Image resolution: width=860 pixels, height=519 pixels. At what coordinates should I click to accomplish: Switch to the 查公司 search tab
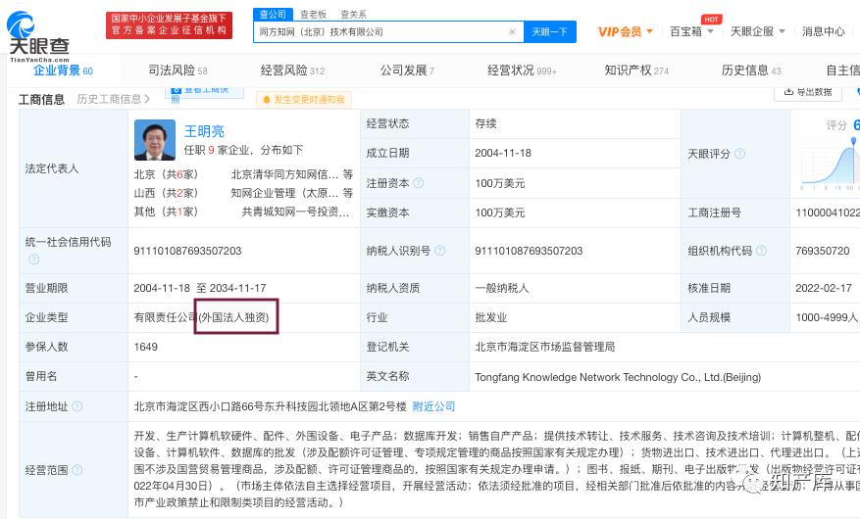(x=273, y=15)
